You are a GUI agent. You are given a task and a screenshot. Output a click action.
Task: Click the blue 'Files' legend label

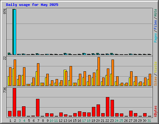pos(156,25)
